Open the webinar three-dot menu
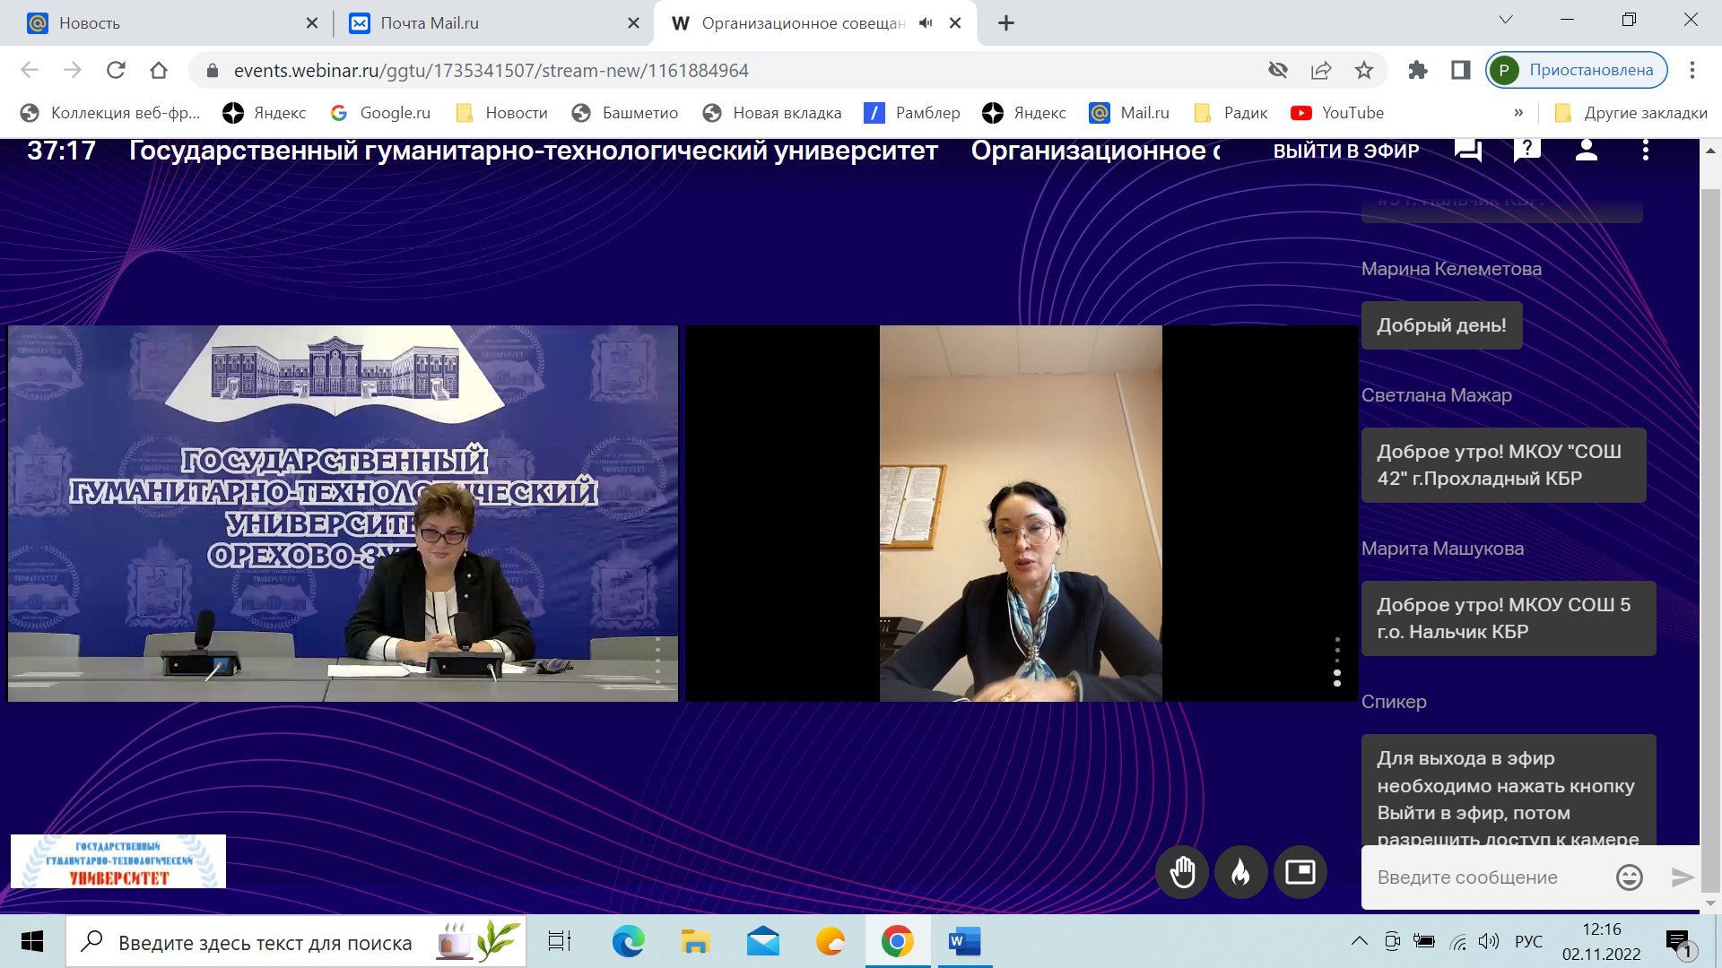1722x968 pixels. click(1645, 150)
